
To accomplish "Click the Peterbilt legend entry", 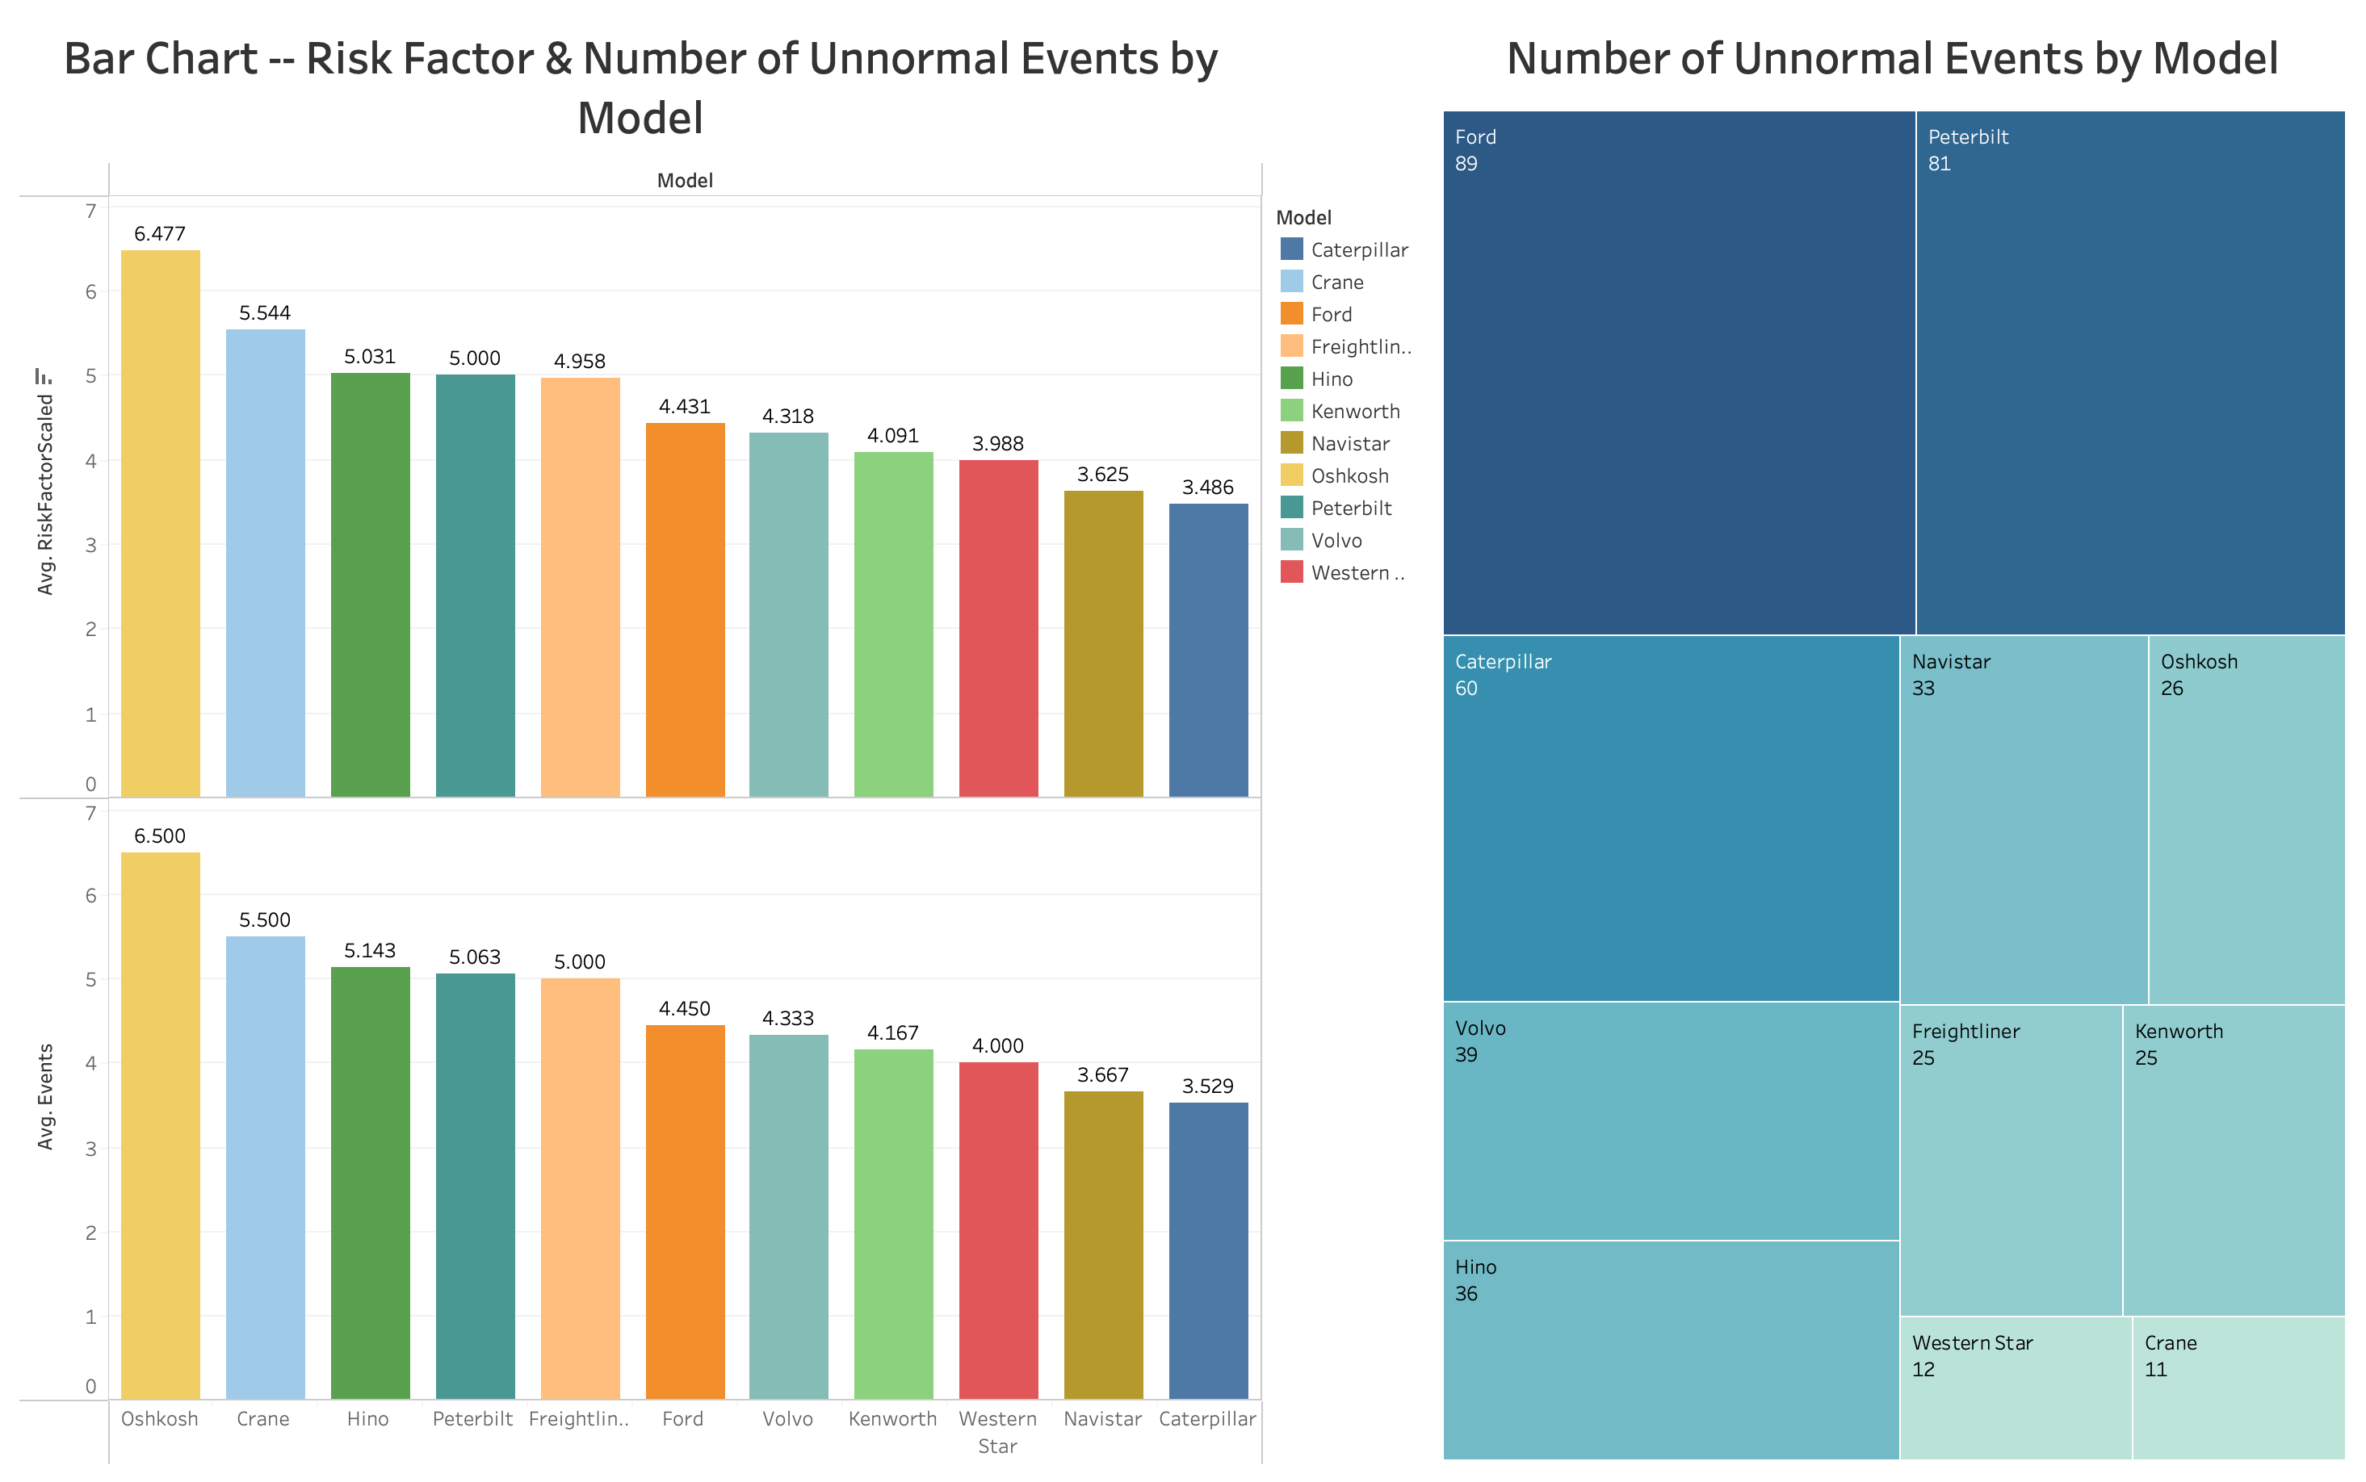I will (x=1350, y=508).
